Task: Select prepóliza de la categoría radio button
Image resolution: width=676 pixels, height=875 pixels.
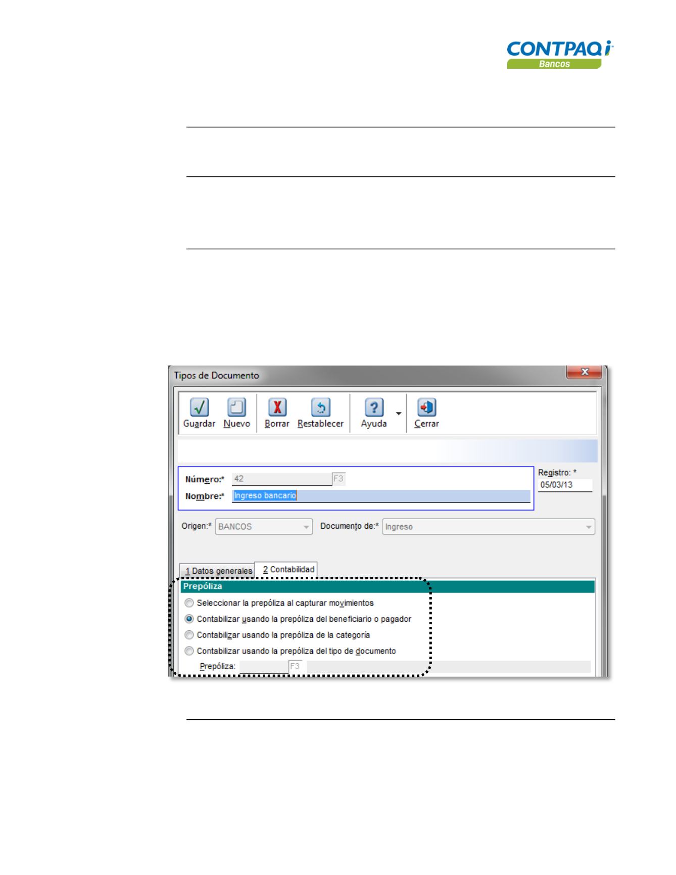Action: click(189, 635)
